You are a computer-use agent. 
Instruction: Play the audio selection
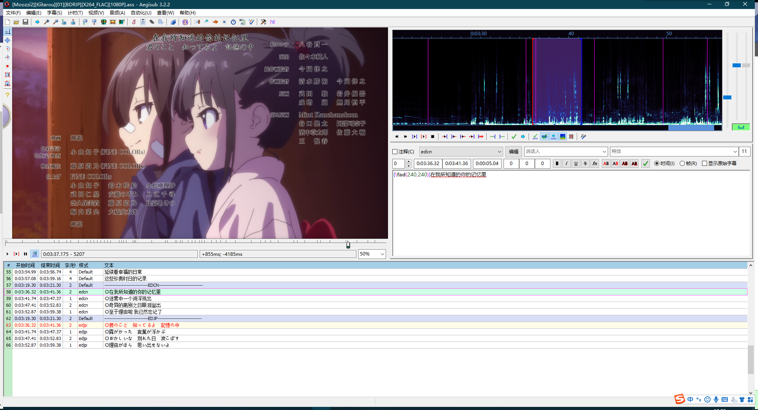click(414, 137)
